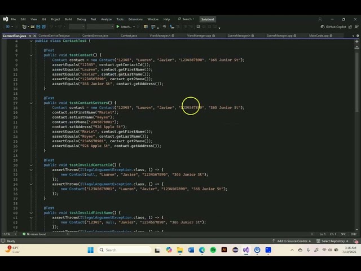Switch to the ContactService.java tab
Image resolution: width=361 pixels, height=271 pixels.
[95, 36]
